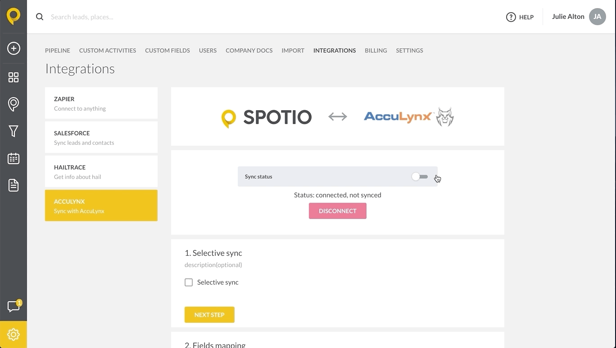
Task: Open the dashboard grid icon
Action: (x=14, y=77)
